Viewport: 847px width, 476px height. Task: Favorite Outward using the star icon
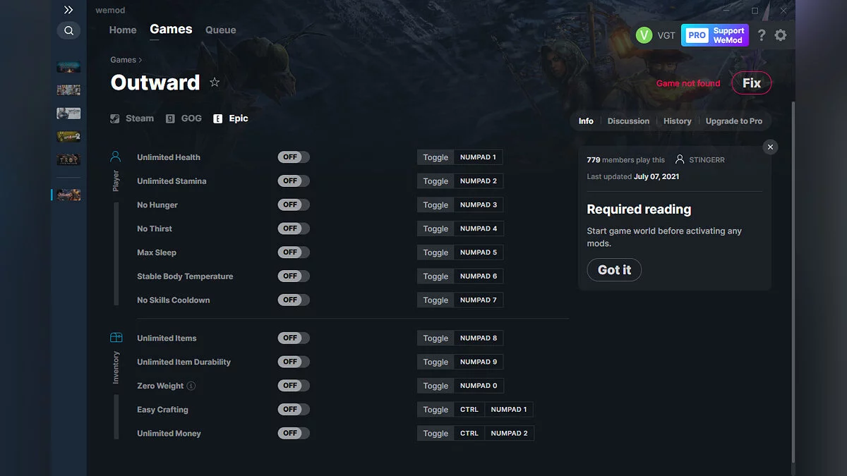click(215, 82)
